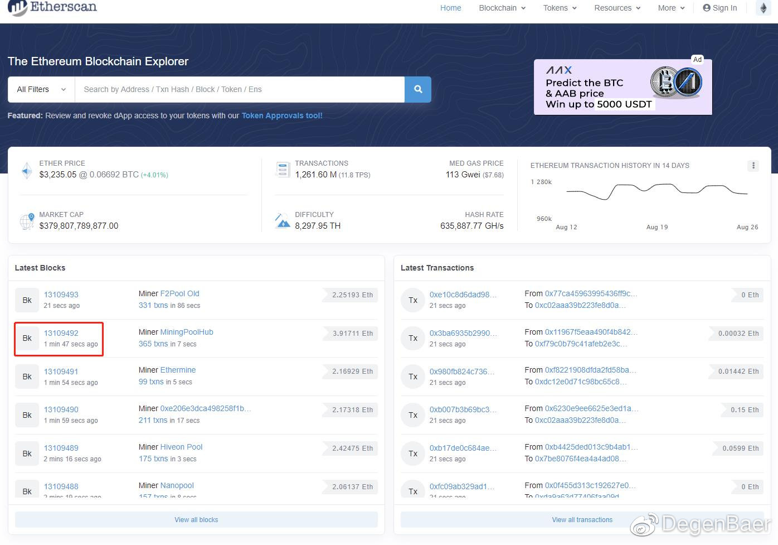778x545 pixels.
Task: Open the 175 txns link
Action: [x=153, y=459]
